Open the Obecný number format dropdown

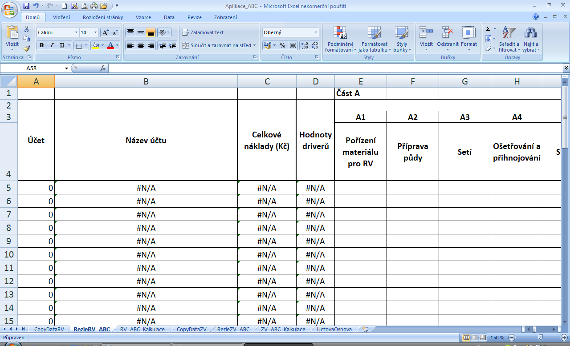click(316, 32)
